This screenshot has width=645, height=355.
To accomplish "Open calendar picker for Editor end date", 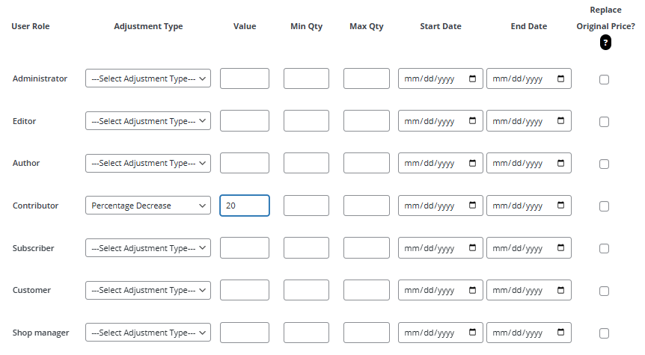I will pyautogui.click(x=560, y=121).
